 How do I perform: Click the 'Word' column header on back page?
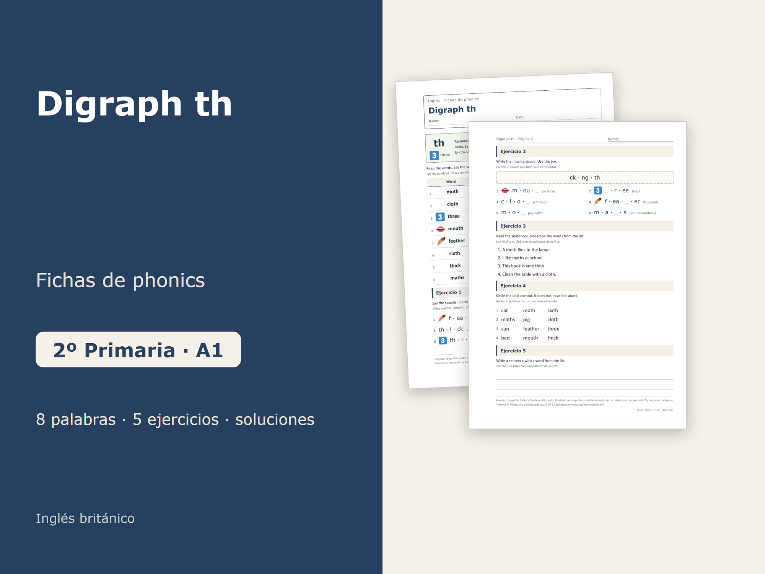[451, 182]
